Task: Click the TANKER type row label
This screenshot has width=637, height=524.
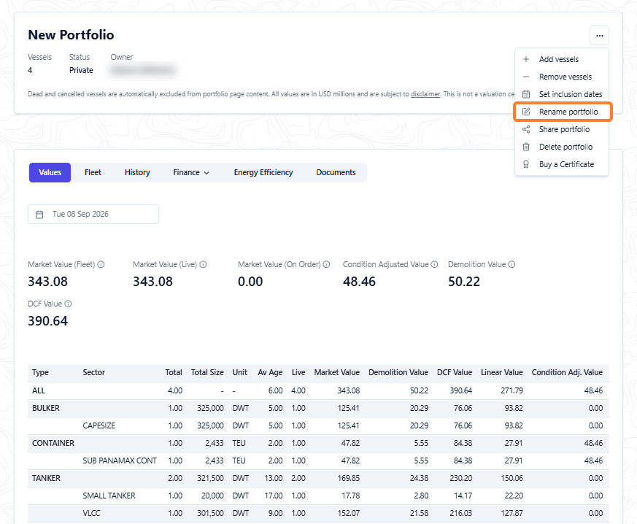Action: tap(46, 478)
